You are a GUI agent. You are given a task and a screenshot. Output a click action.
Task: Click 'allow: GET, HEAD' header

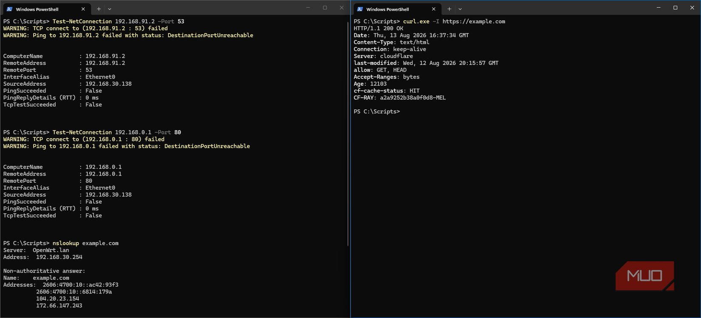[x=380, y=70]
